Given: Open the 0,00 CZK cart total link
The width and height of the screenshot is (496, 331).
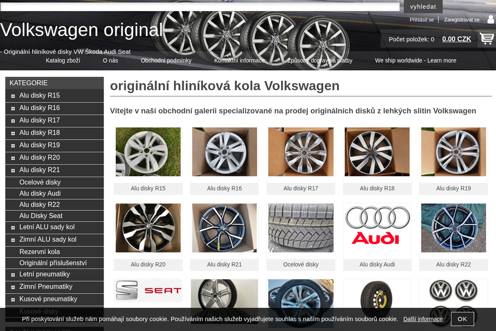Looking at the screenshot, I should coord(457,39).
